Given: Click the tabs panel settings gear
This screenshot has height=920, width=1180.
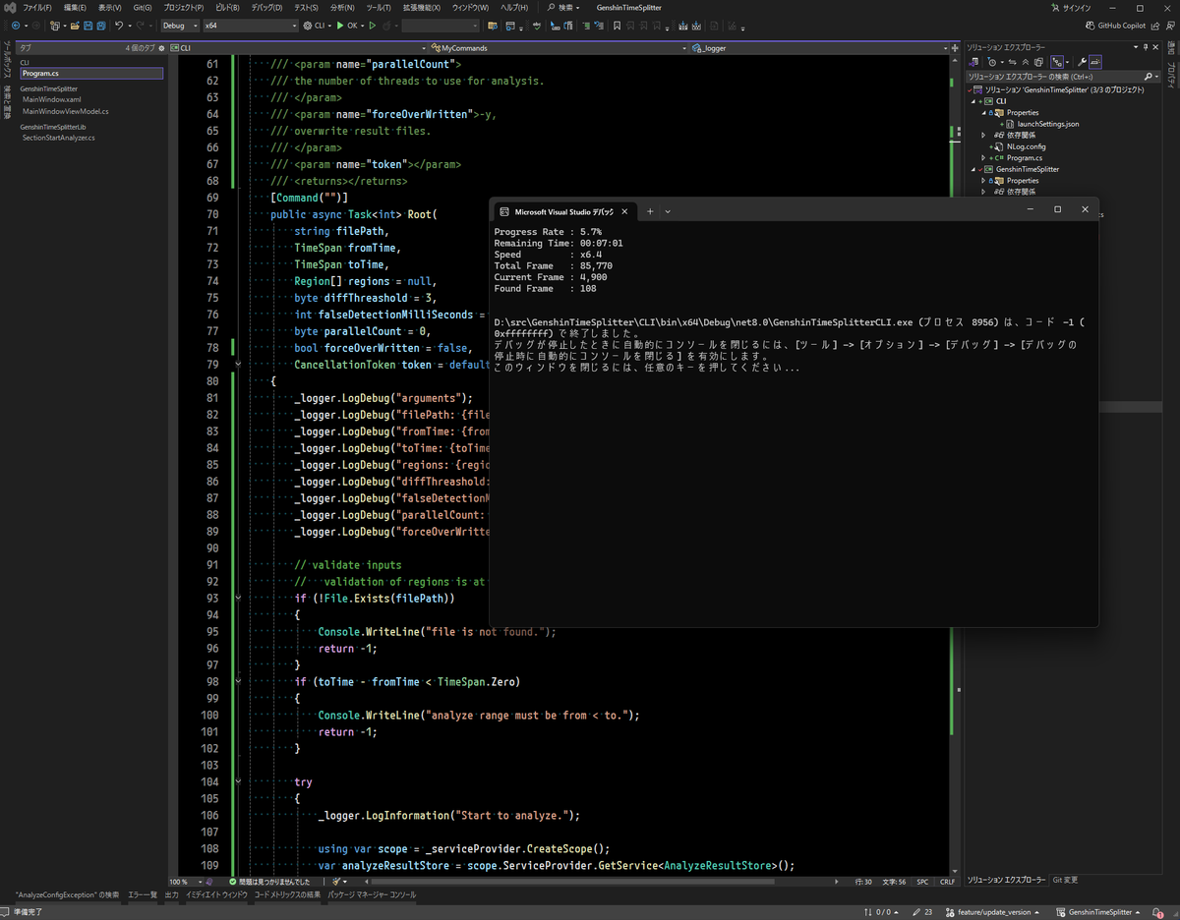Looking at the screenshot, I should coord(161,47).
